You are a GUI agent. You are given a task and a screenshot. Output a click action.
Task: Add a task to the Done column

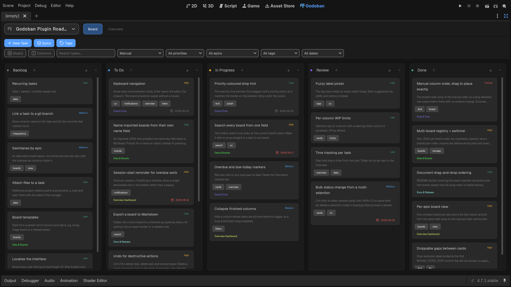click(491, 70)
